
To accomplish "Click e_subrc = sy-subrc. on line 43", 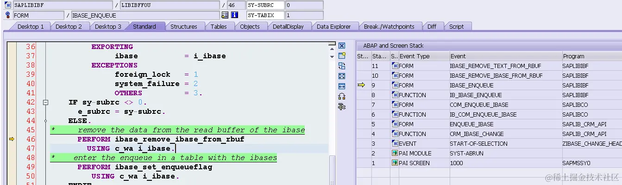I will point(121,111).
